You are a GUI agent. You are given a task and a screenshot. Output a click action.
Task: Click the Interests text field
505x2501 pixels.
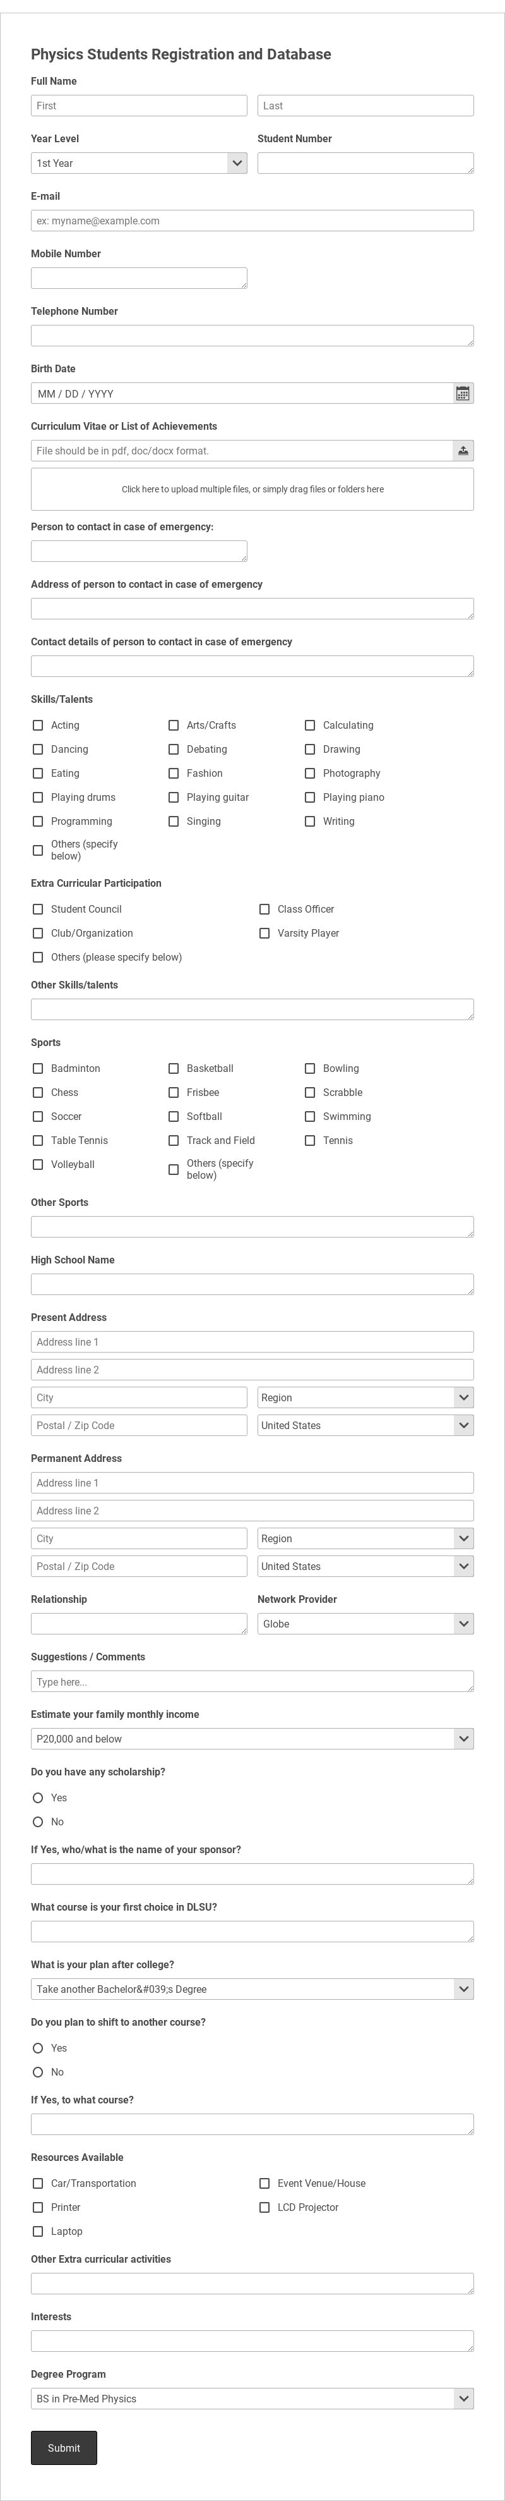pyautogui.click(x=252, y=2341)
